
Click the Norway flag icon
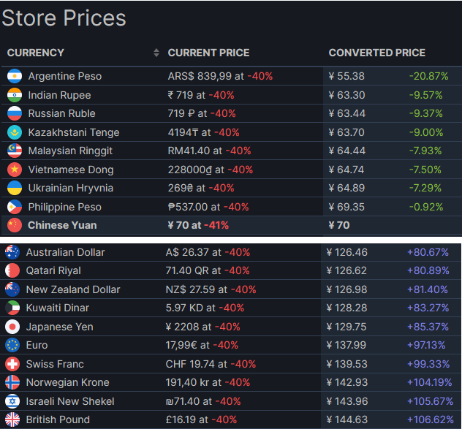coord(12,382)
